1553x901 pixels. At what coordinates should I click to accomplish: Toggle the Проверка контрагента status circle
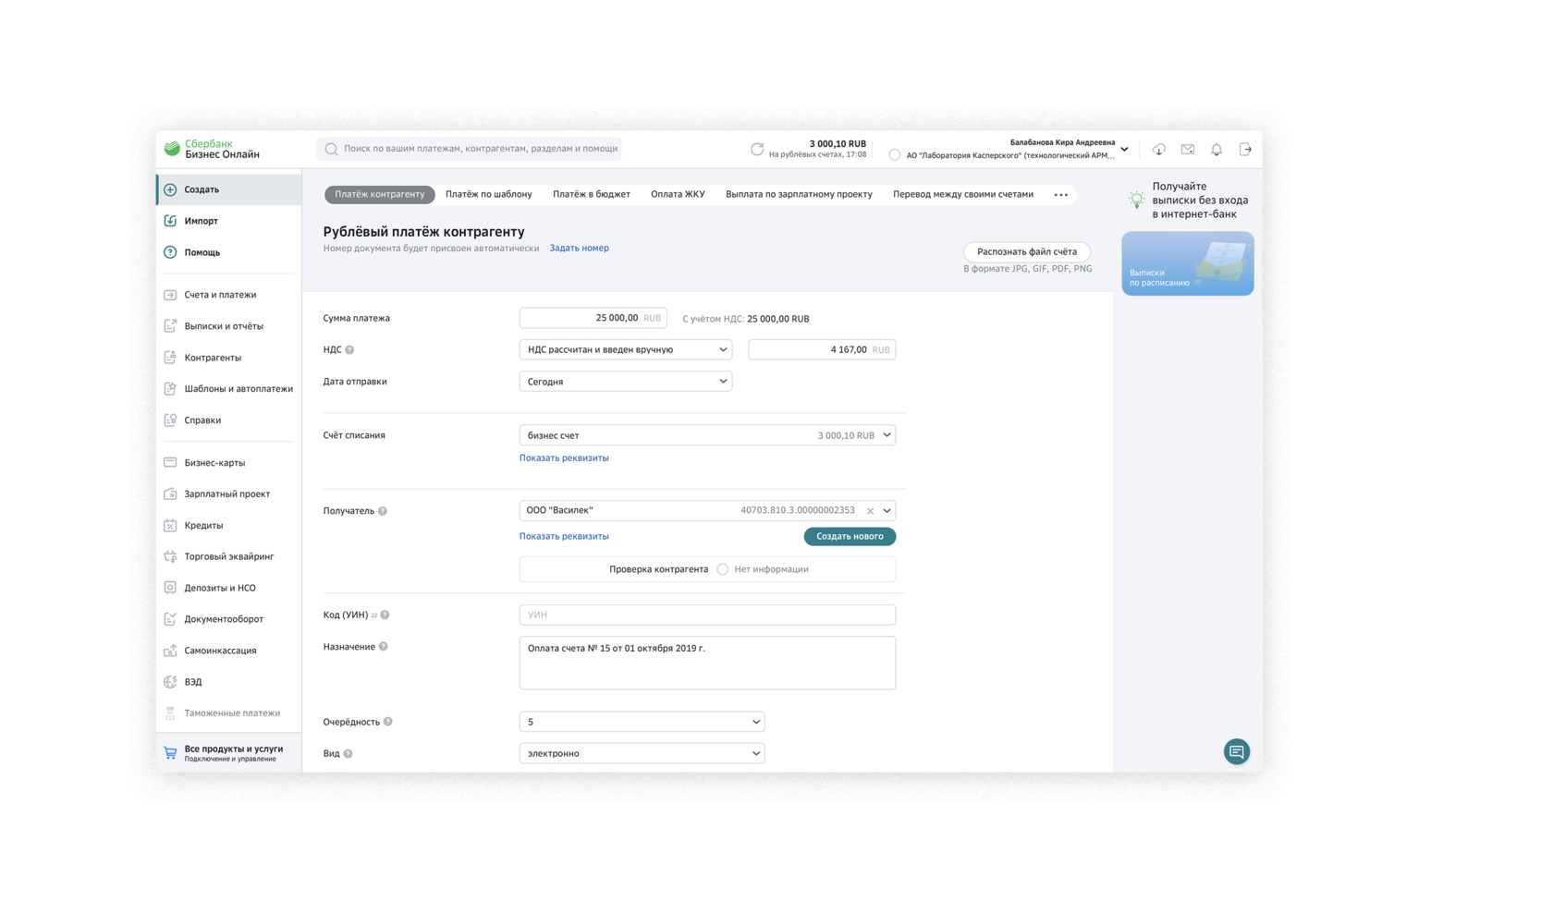click(723, 569)
